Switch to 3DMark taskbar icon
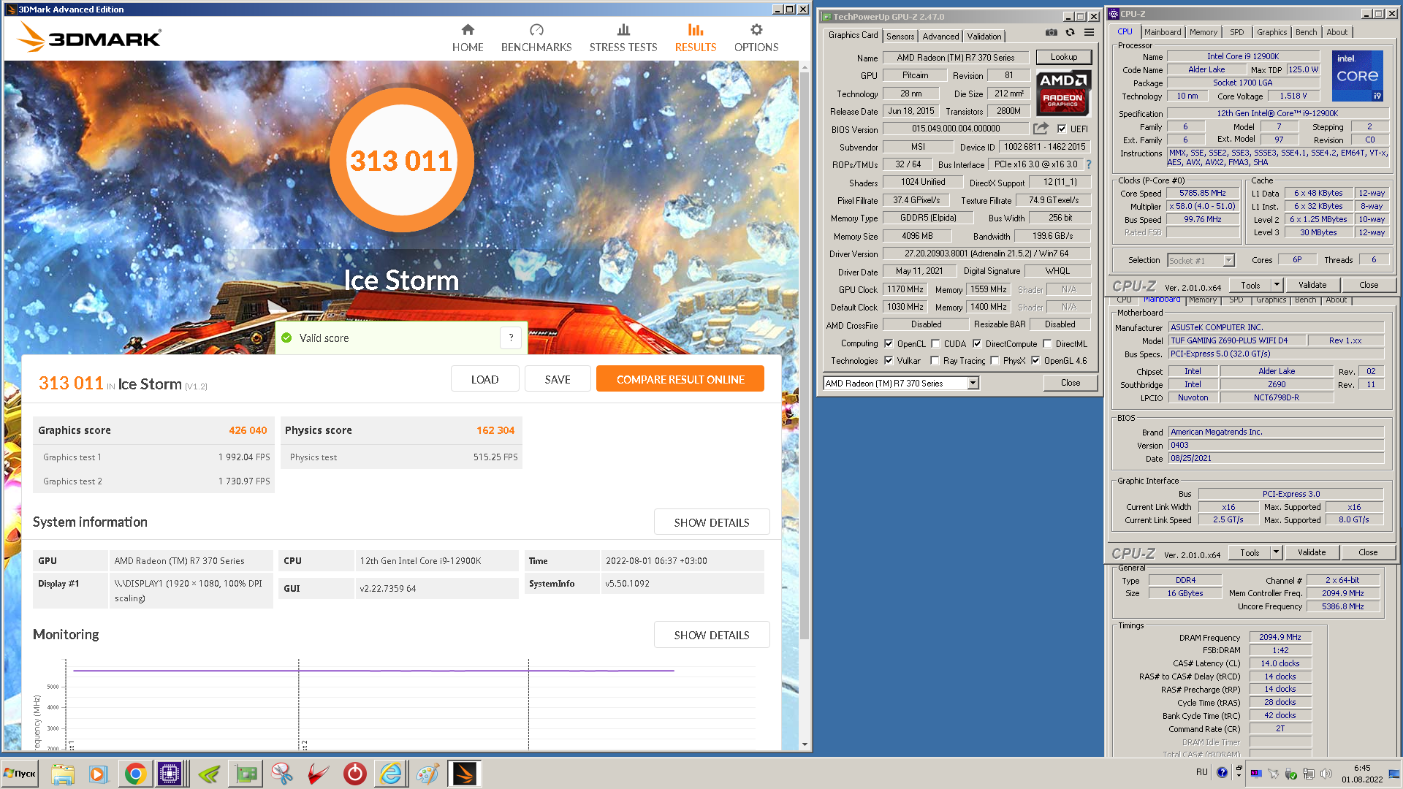The image size is (1403, 789). click(464, 773)
